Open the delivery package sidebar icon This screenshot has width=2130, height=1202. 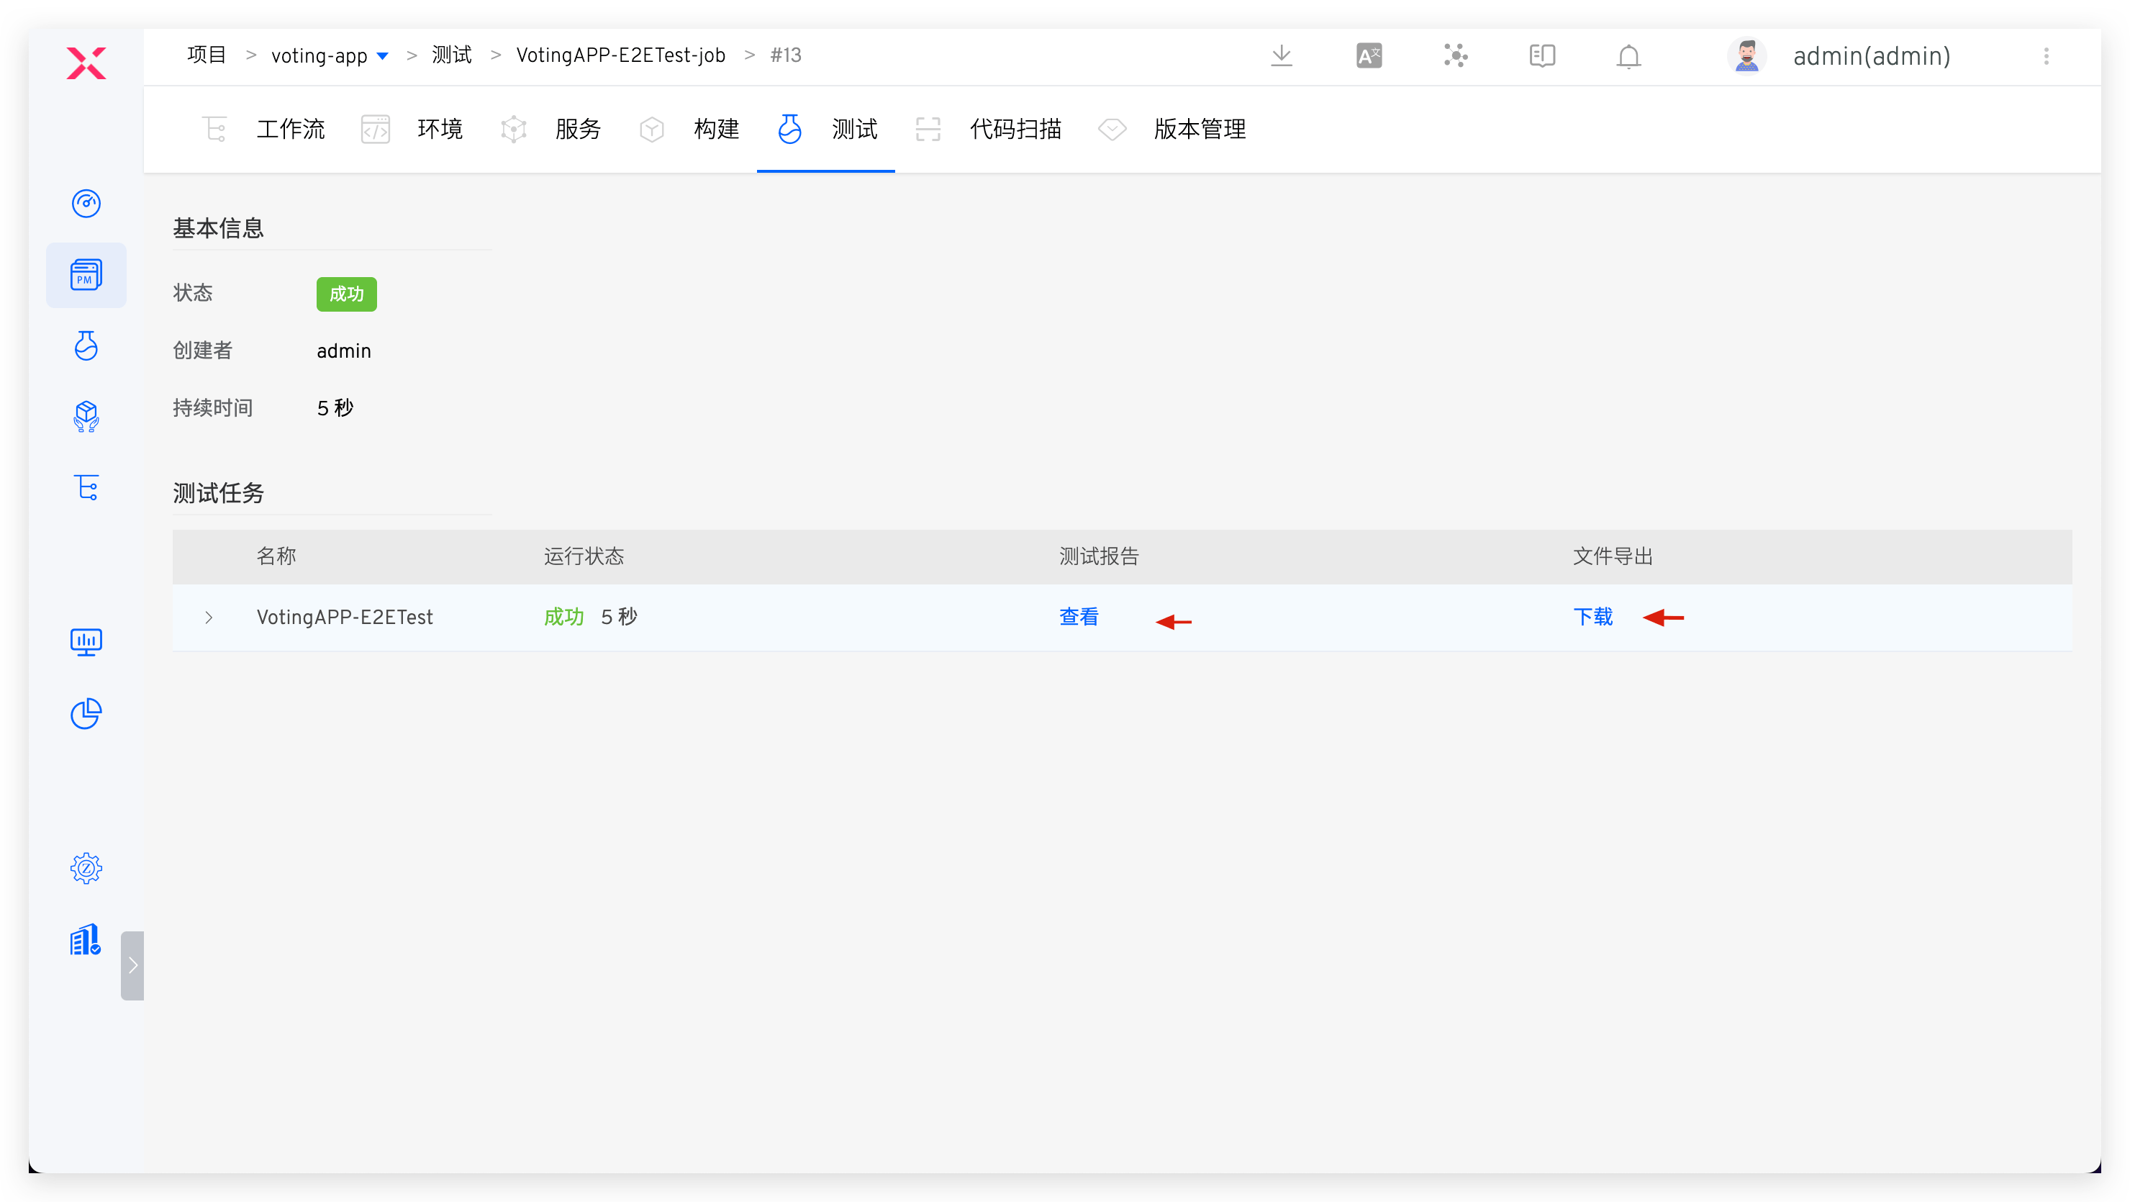pyautogui.click(x=86, y=416)
